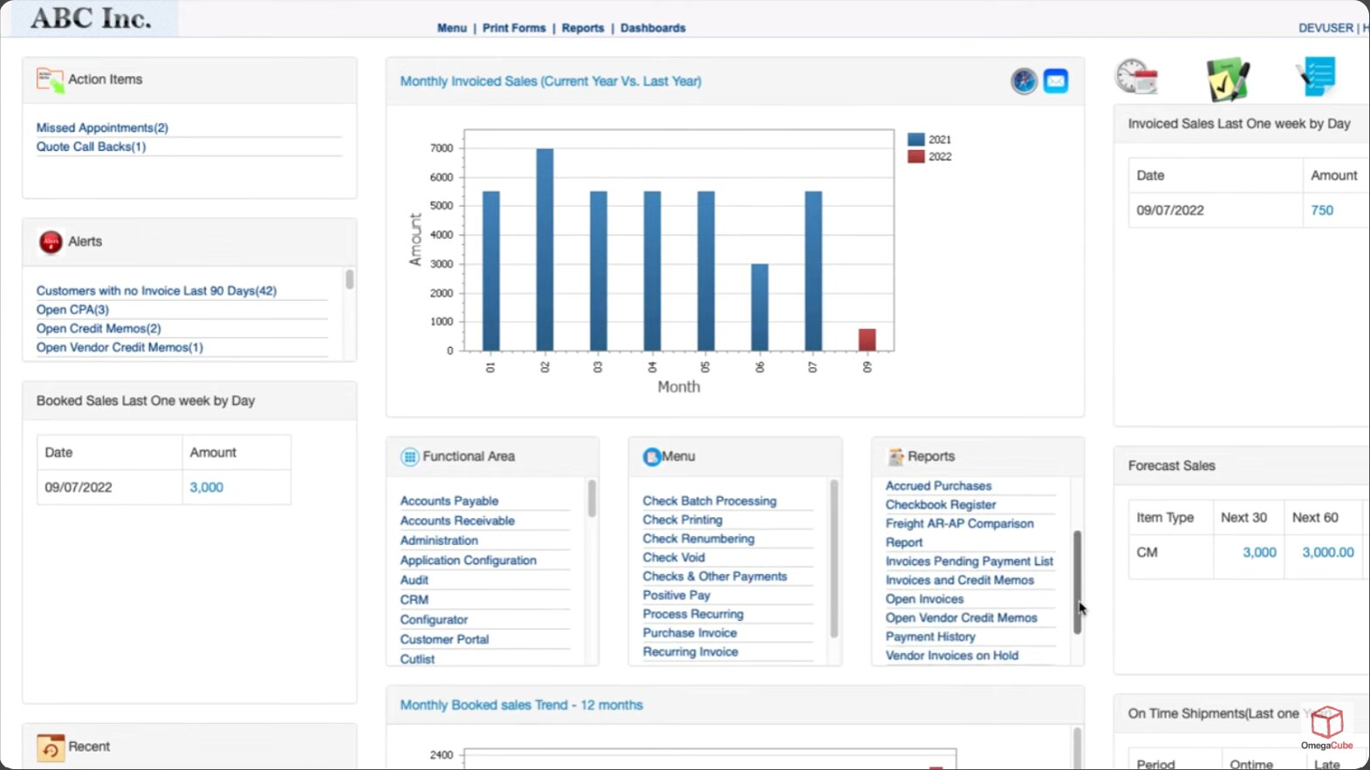This screenshot has height=770, width=1370.
Task: Open Customers with no Invoice Last 90 Days
Action: tap(156, 290)
